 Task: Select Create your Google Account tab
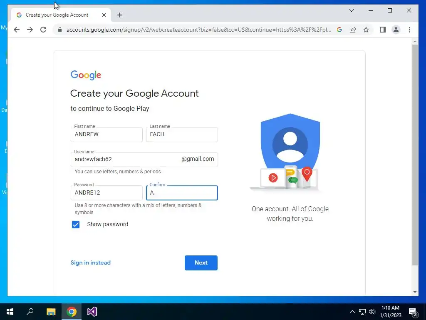coord(61,15)
